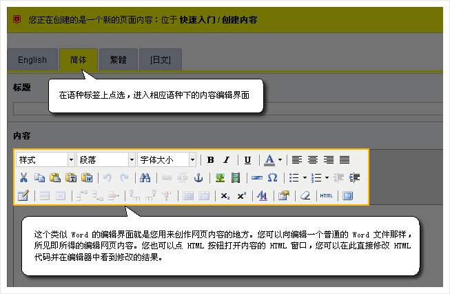450x294 pixels.
Task: Toggle underline formatting
Action: 247,159
